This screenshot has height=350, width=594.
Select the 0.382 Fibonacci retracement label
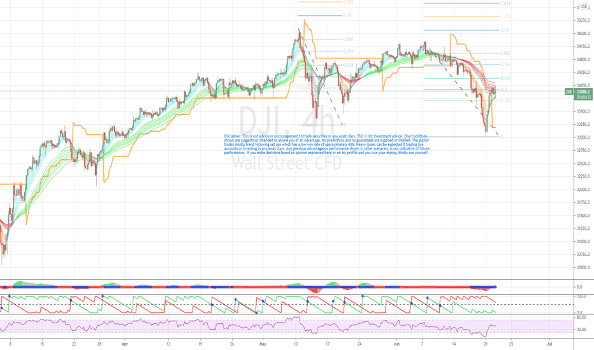[x=505, y=101]
